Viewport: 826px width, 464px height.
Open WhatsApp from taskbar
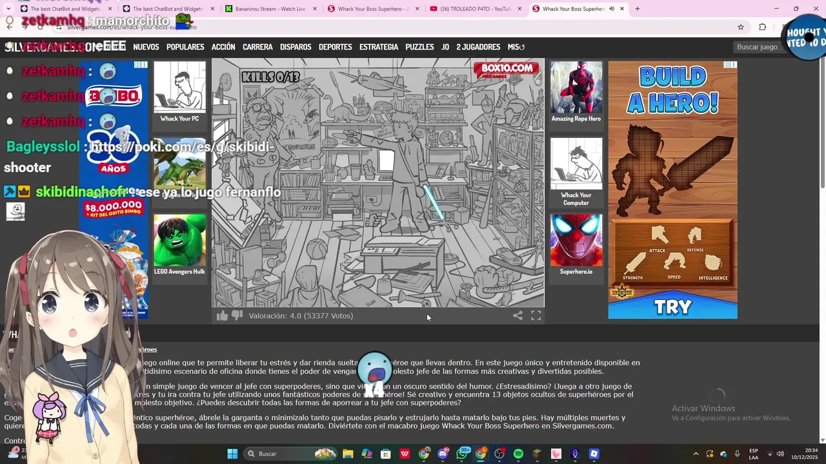[x=462, y=454]
